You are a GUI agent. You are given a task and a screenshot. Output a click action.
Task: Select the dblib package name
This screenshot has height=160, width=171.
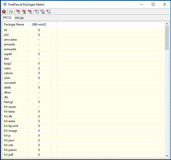pyautogui.click(x=7, y=88)
